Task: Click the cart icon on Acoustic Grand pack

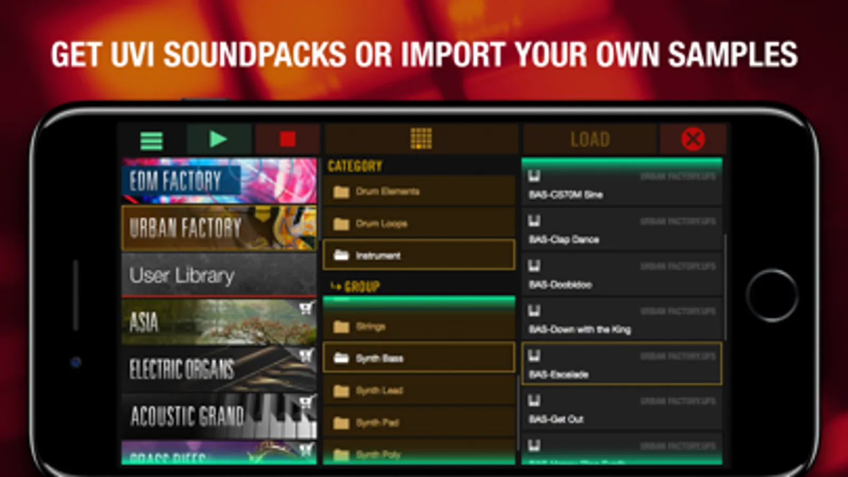Action: pyautogui.click(x=305, y=402)
